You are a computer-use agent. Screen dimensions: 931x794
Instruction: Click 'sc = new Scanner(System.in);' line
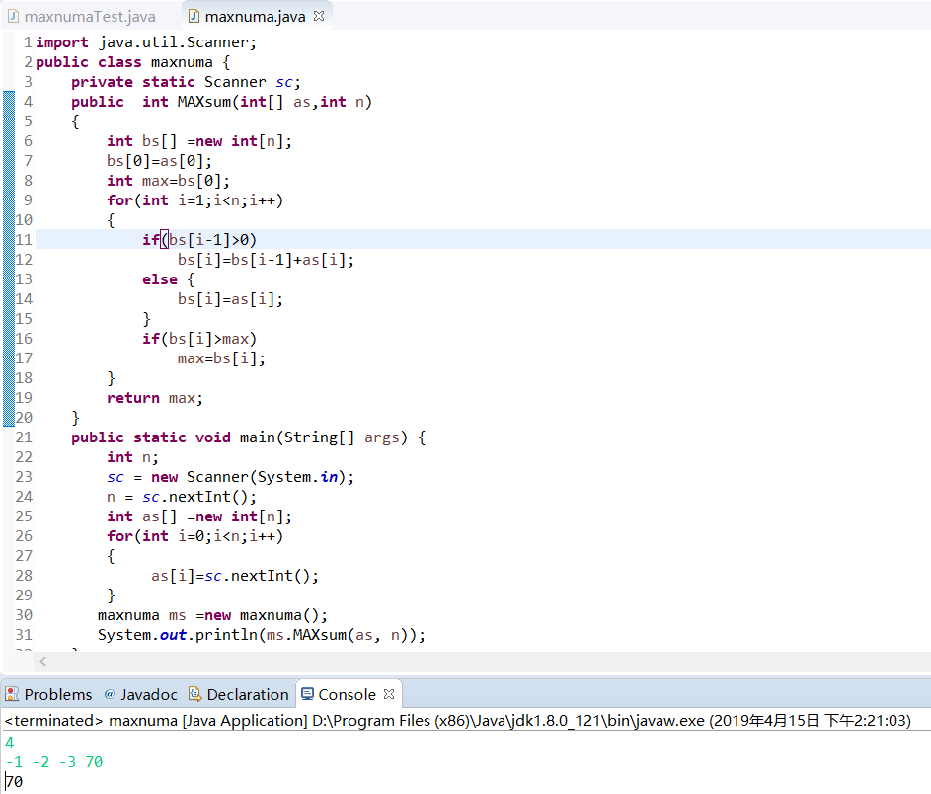click(x=230, y=477)
